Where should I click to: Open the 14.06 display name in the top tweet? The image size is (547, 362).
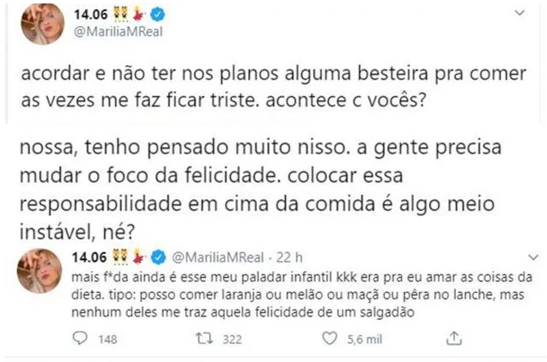click(x=94, y=15)
